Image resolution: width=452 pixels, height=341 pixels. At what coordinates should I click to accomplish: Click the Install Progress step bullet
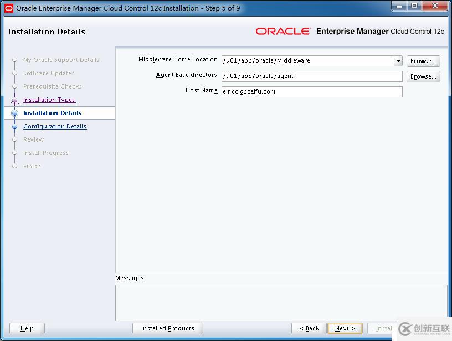coord(14,153)
